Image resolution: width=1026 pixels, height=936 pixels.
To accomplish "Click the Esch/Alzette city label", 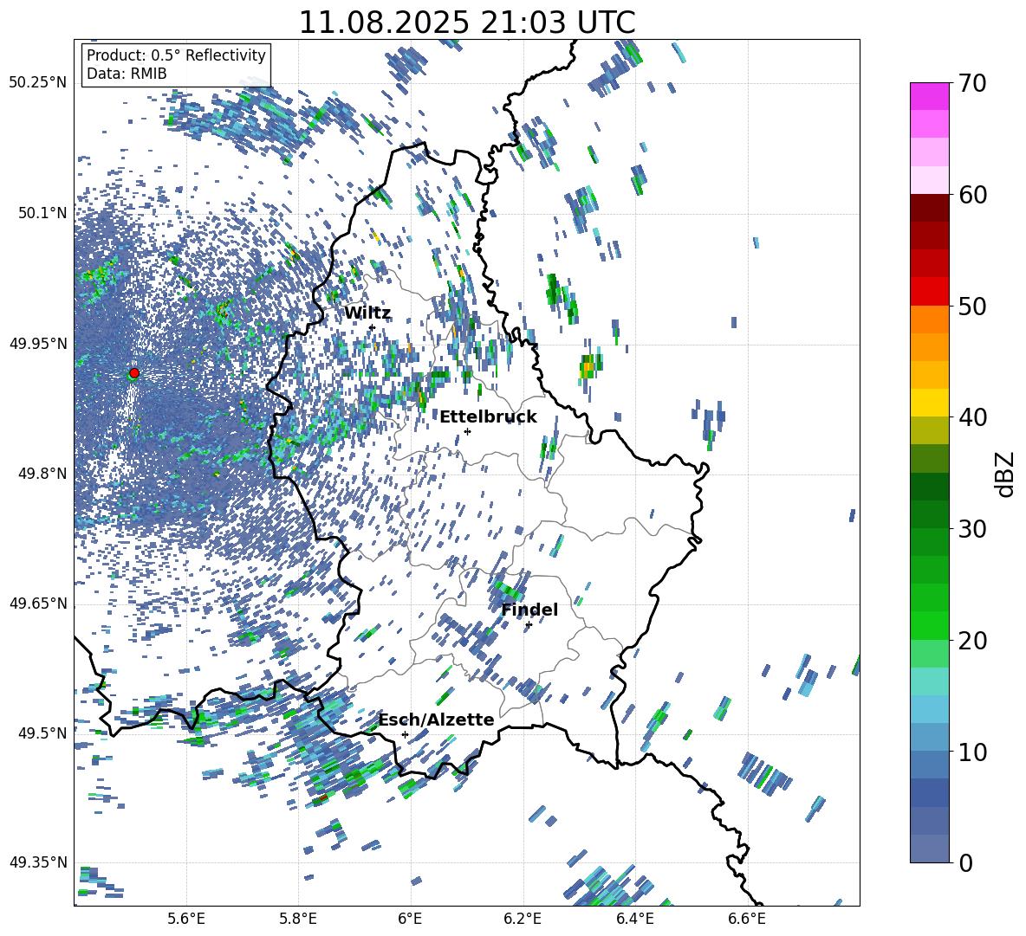I will [x=437, y=720].
